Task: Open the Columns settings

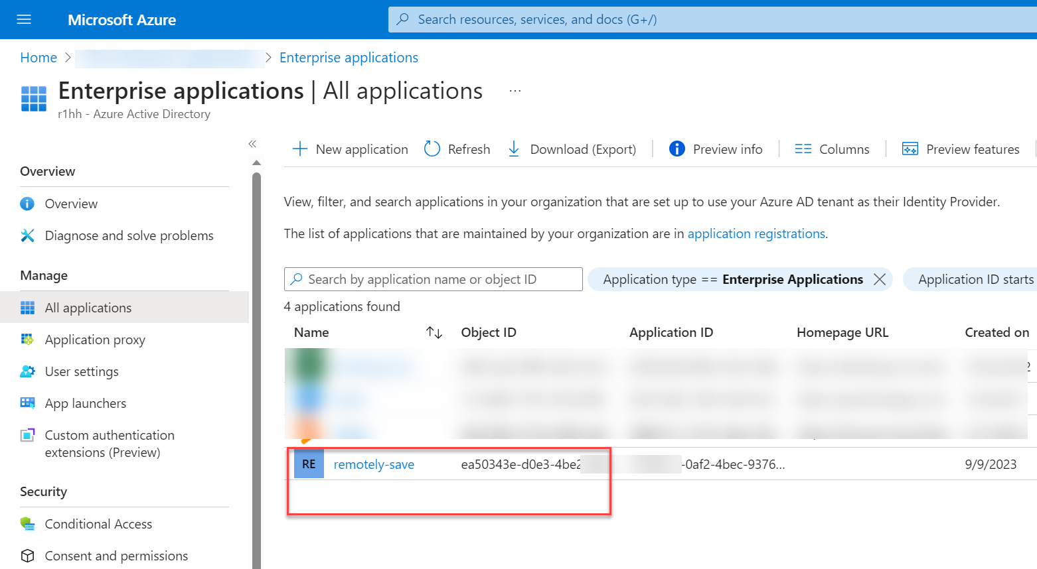Action: [832, 149]
